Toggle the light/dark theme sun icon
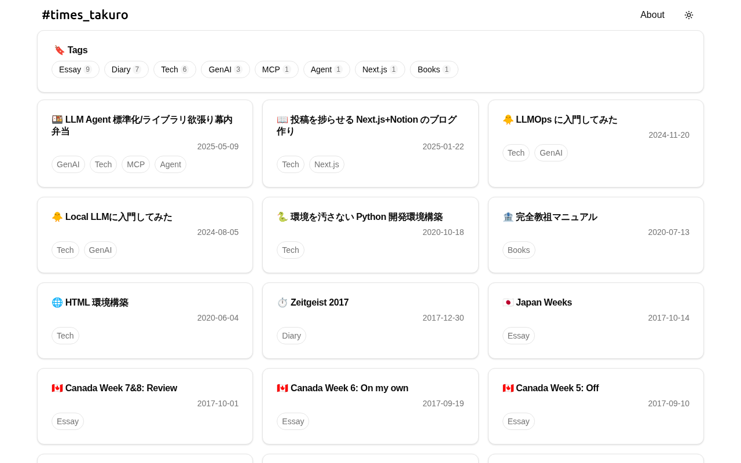The height and width of the screenshot is (463, 741). (x=688, y=15)
